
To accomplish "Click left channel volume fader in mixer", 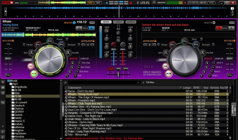I will (114, 50).
